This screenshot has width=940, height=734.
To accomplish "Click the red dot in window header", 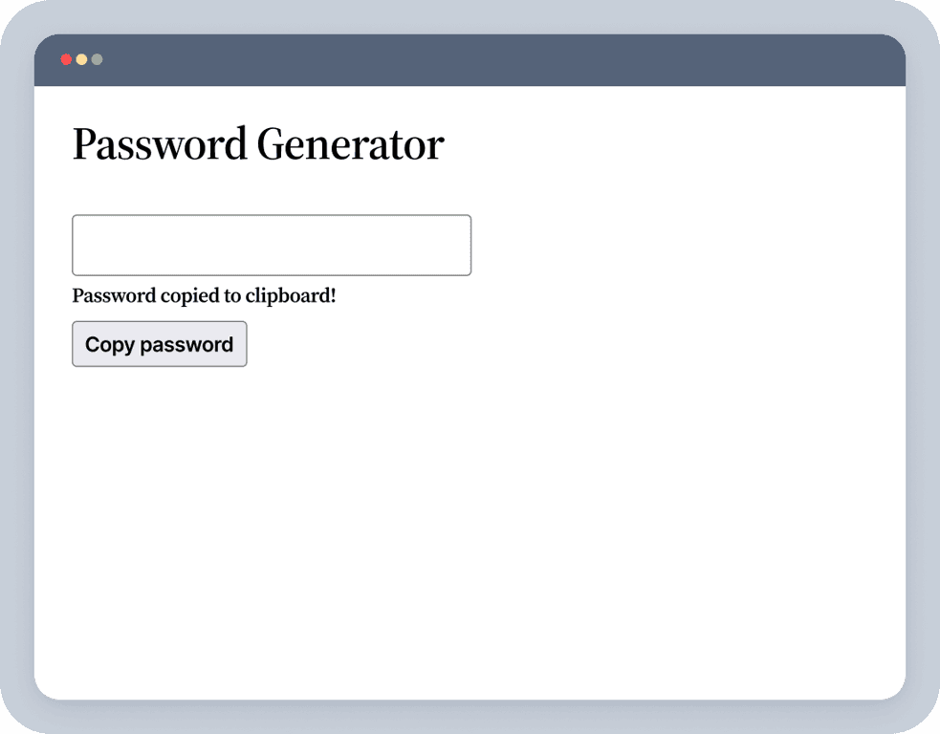I will pos(66,59).
